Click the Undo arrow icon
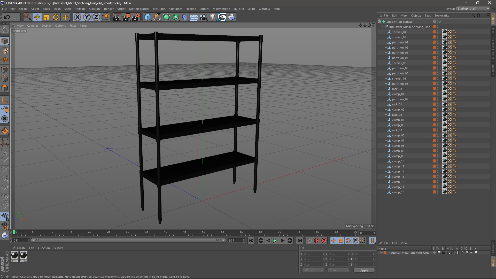The width and height of the screenshot is (496, 279). pos(7,17)
